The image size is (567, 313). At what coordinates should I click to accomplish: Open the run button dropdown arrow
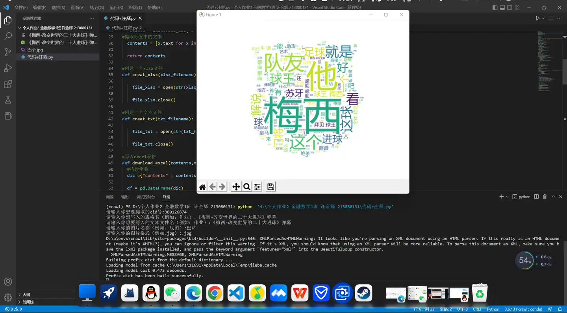click(x=543, y=18)
